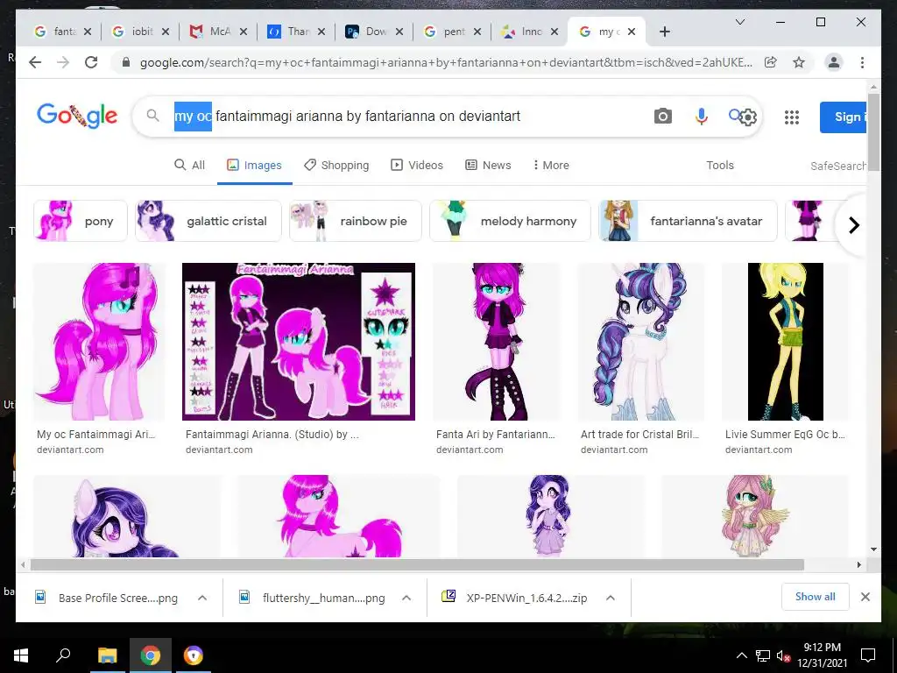Close the McAfee tab
This screenshot has width=897, height=673.
244,32
